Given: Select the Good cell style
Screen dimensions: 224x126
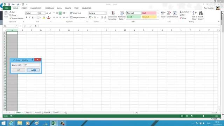Looking at the screenshot, I should [x=134, y=17].
